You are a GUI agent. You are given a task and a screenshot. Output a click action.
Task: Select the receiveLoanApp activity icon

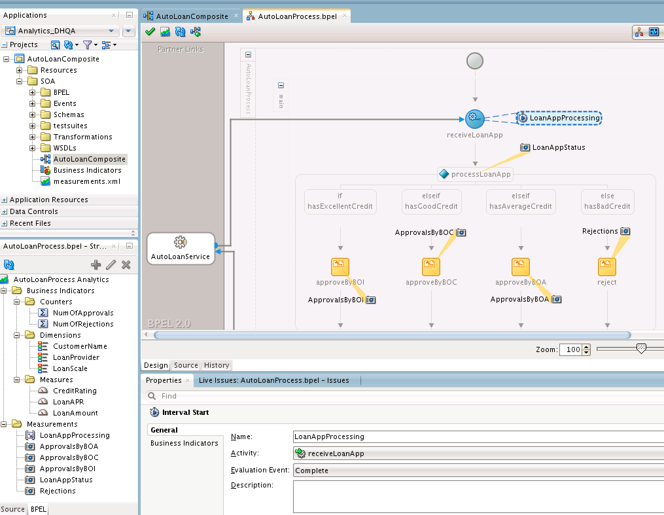475,118
